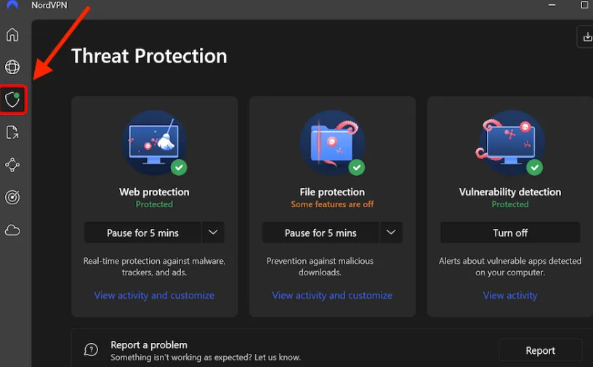Open the Home icon in sidebar
Viewport: 593px width, 367px height.
[x=12, y=35]
